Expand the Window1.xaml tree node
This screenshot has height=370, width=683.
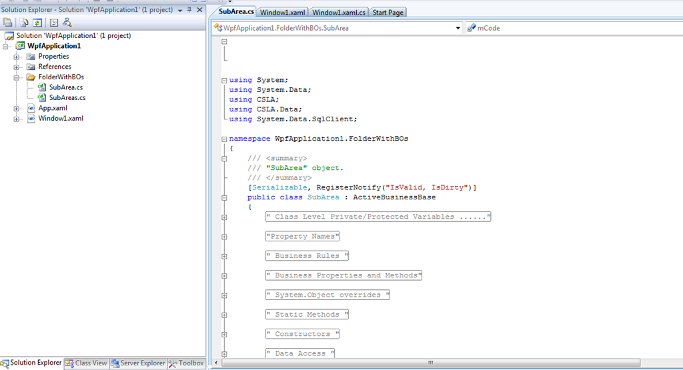(x=16, y=119)
